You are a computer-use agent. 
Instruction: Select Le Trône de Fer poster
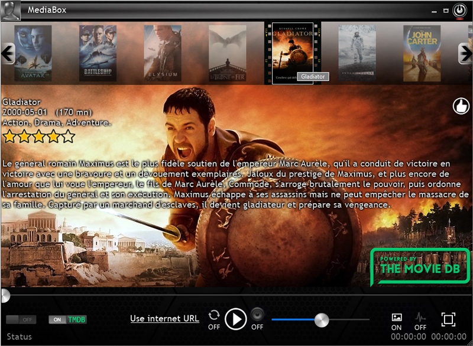tap(228, 53)
